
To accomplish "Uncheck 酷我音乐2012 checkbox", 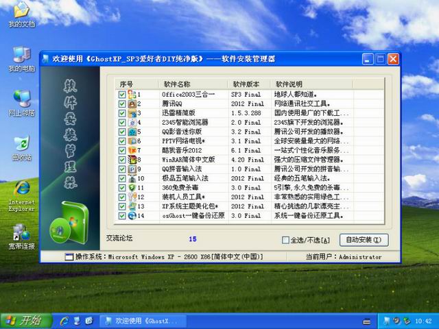I will pyautogui.click(x=122, y=150).
